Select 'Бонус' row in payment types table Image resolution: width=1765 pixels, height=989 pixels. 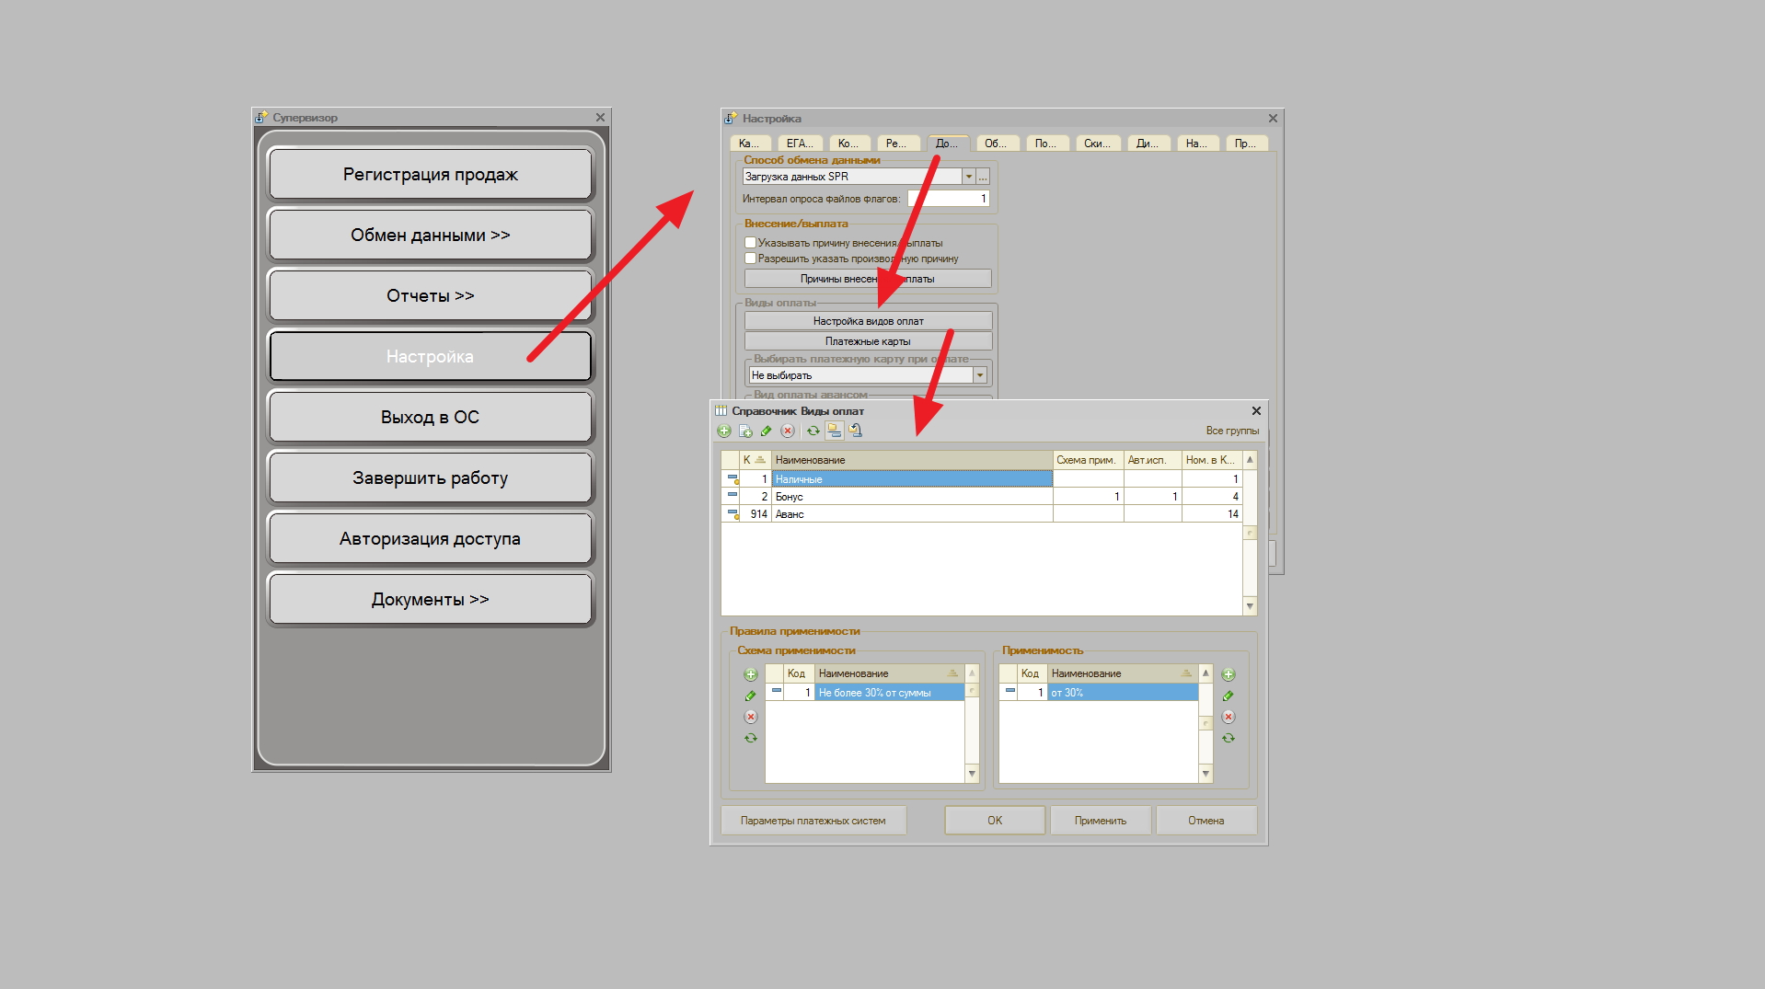pos(911,497)
